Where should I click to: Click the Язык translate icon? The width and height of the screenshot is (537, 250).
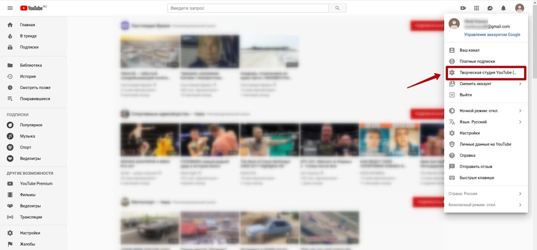tap(452, 122)
